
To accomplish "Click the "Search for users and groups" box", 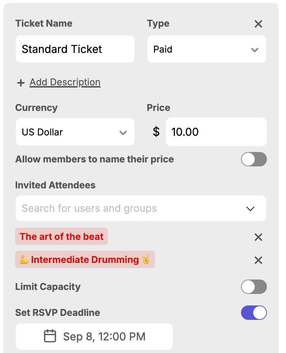I will (x=130, y=209).
